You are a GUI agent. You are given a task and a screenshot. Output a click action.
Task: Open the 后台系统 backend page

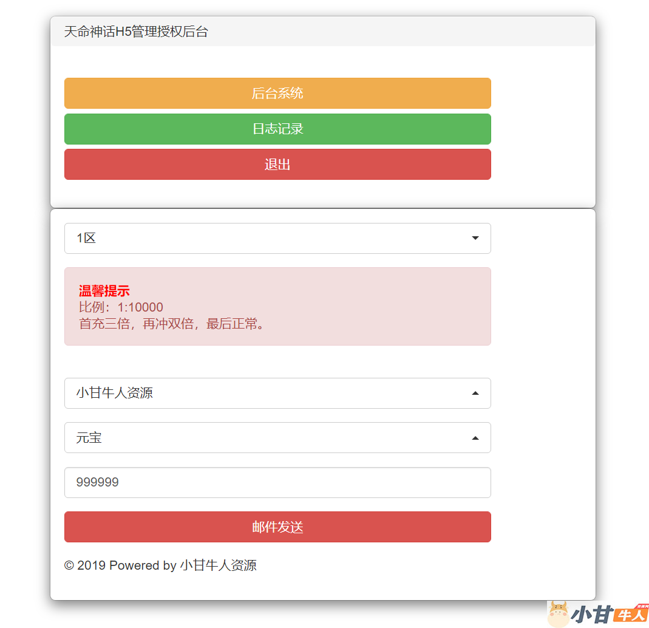(x=277, y=94)
